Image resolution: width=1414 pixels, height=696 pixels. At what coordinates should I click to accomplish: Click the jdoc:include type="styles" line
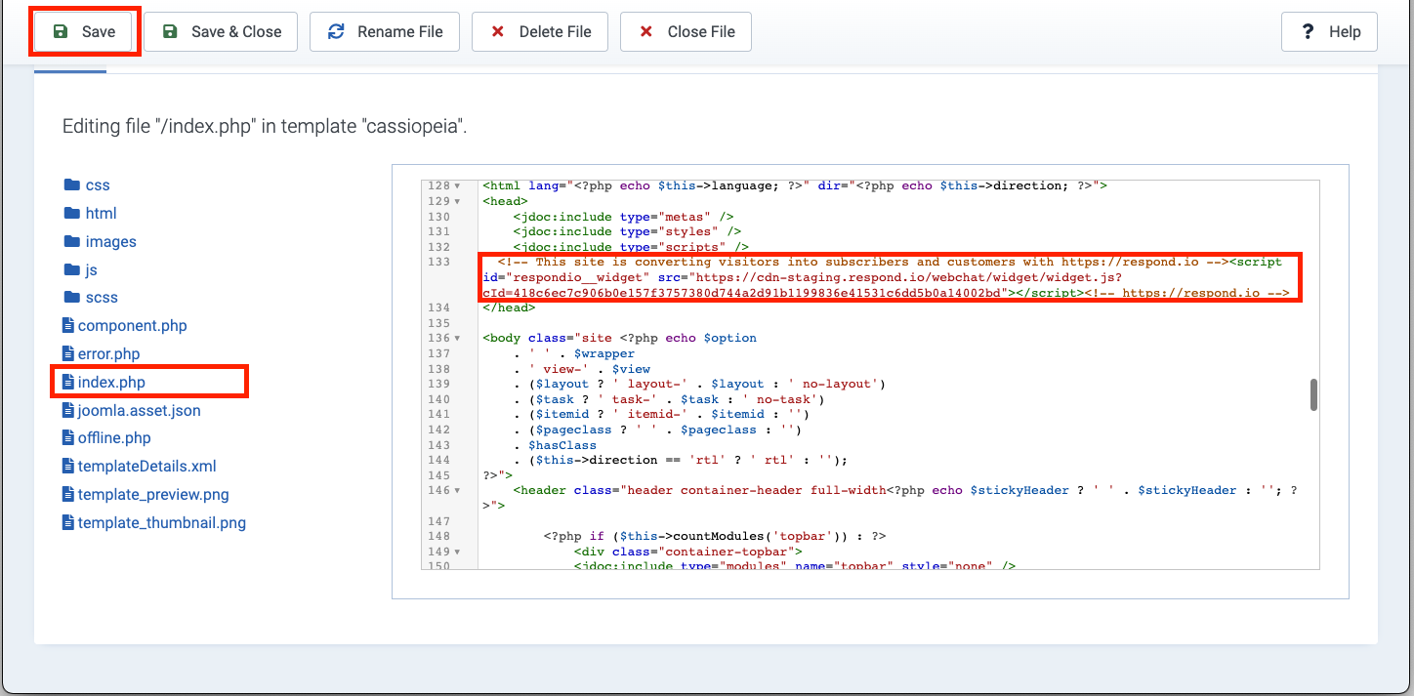(627, 231)
